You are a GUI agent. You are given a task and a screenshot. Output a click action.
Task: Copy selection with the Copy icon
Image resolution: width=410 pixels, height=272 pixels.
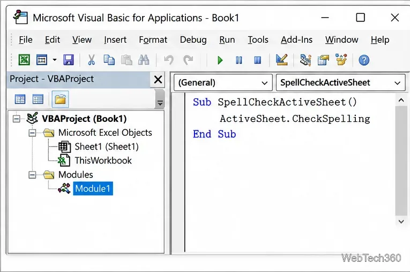(109, 60)
